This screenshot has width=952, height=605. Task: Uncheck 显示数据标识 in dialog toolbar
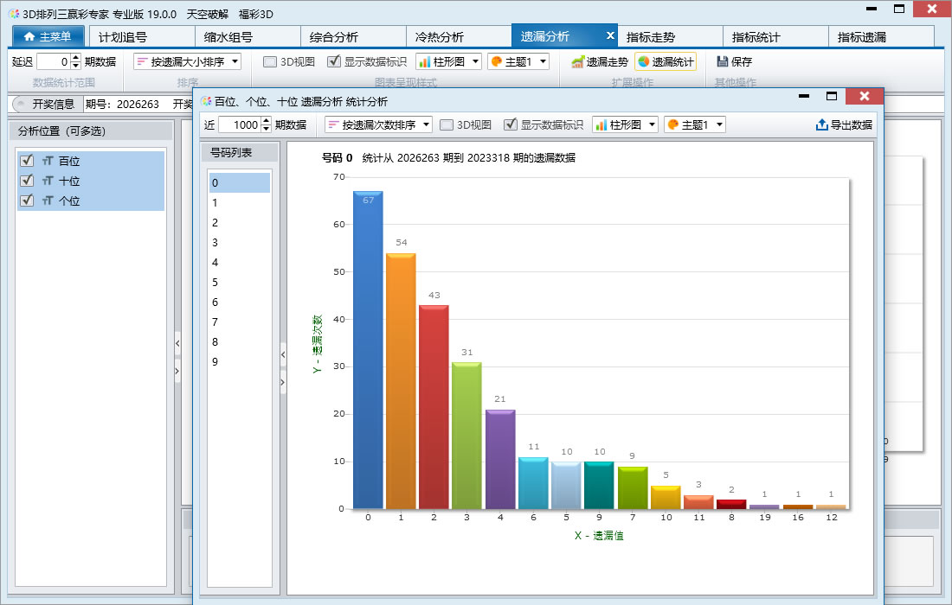tap(511, 124)
